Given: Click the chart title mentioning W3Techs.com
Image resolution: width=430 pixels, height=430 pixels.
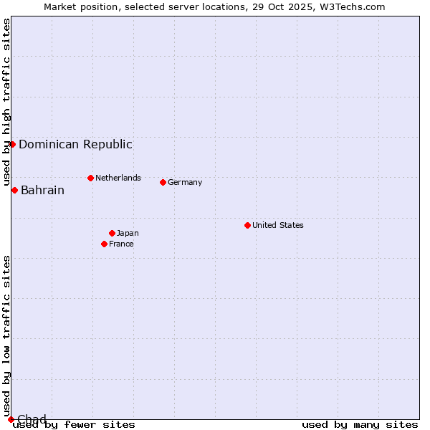Looking at the screenshot, I should 214,6.
